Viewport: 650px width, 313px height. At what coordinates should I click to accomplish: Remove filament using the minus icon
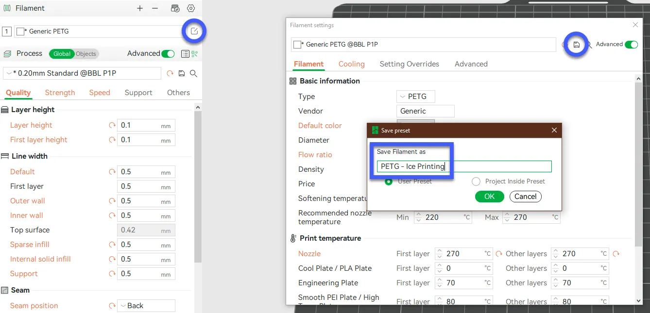155,8
